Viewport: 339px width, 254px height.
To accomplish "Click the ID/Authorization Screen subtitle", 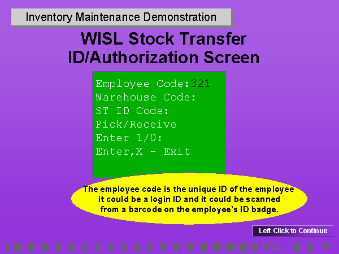I will (163, 58).
